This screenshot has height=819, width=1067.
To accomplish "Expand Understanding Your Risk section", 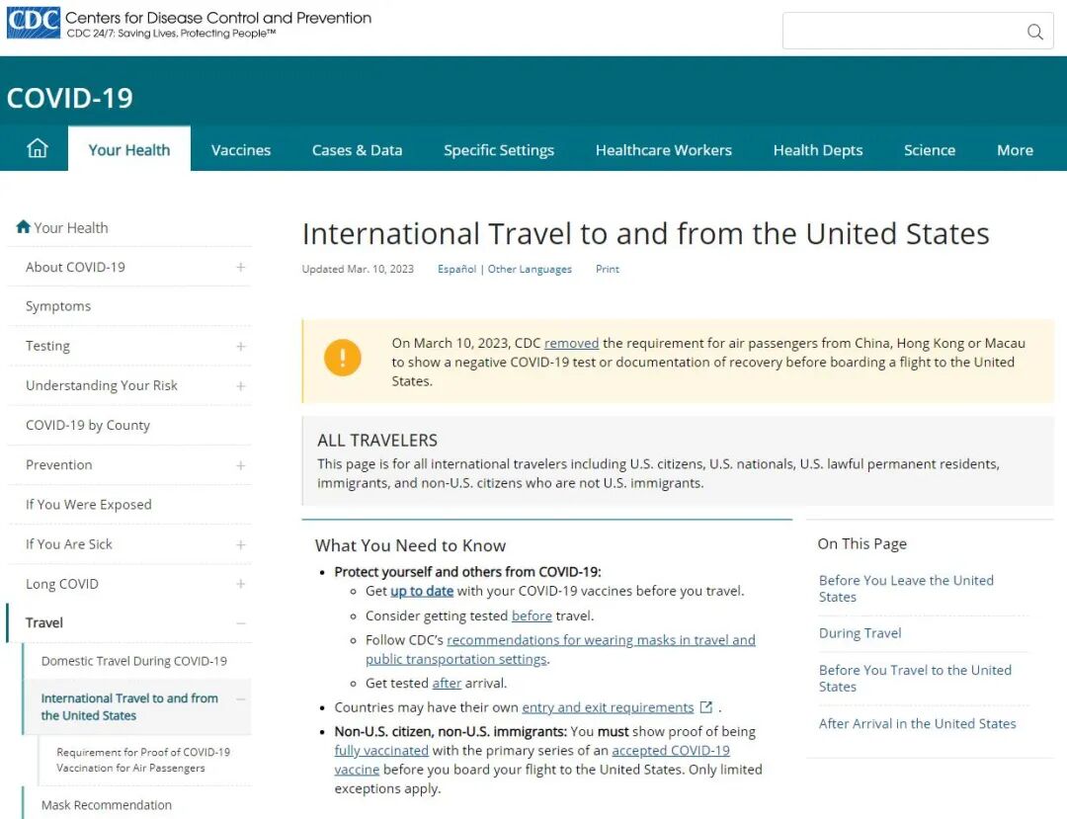I will (x=240, y=386).
